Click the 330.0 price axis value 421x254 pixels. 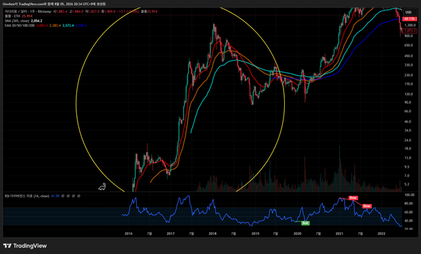pos(408,65)
